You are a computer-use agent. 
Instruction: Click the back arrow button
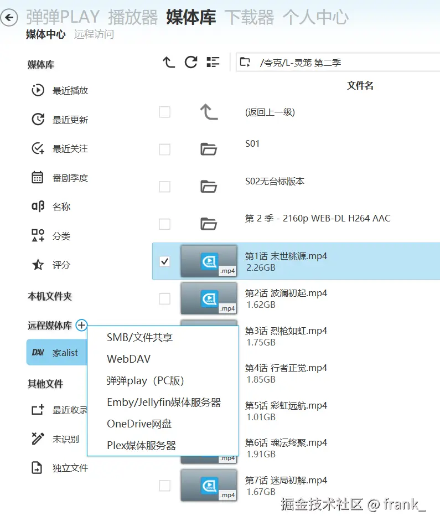click(x=9, y=17)
